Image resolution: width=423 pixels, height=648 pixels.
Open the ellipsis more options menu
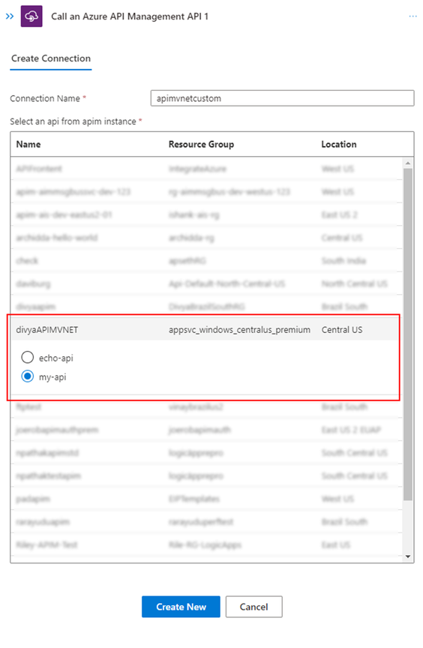click(412, 16)
